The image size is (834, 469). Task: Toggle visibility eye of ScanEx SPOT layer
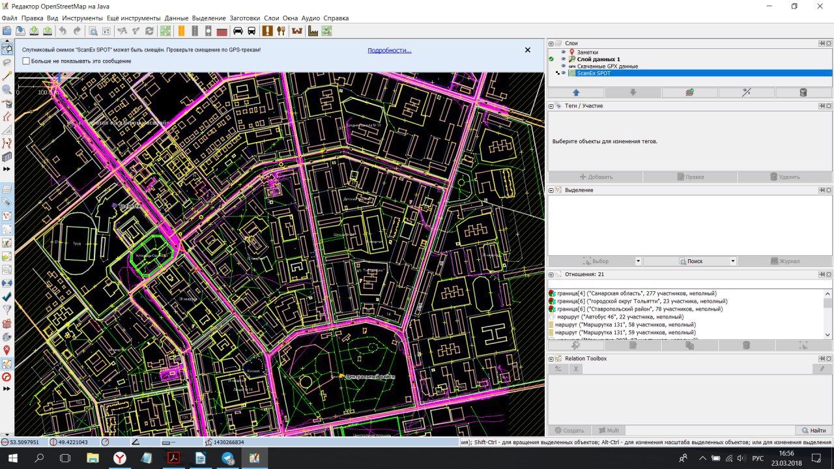(564, 74)
